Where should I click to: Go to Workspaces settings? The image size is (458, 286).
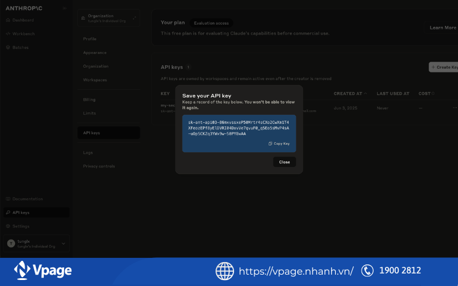click(95, 80)
